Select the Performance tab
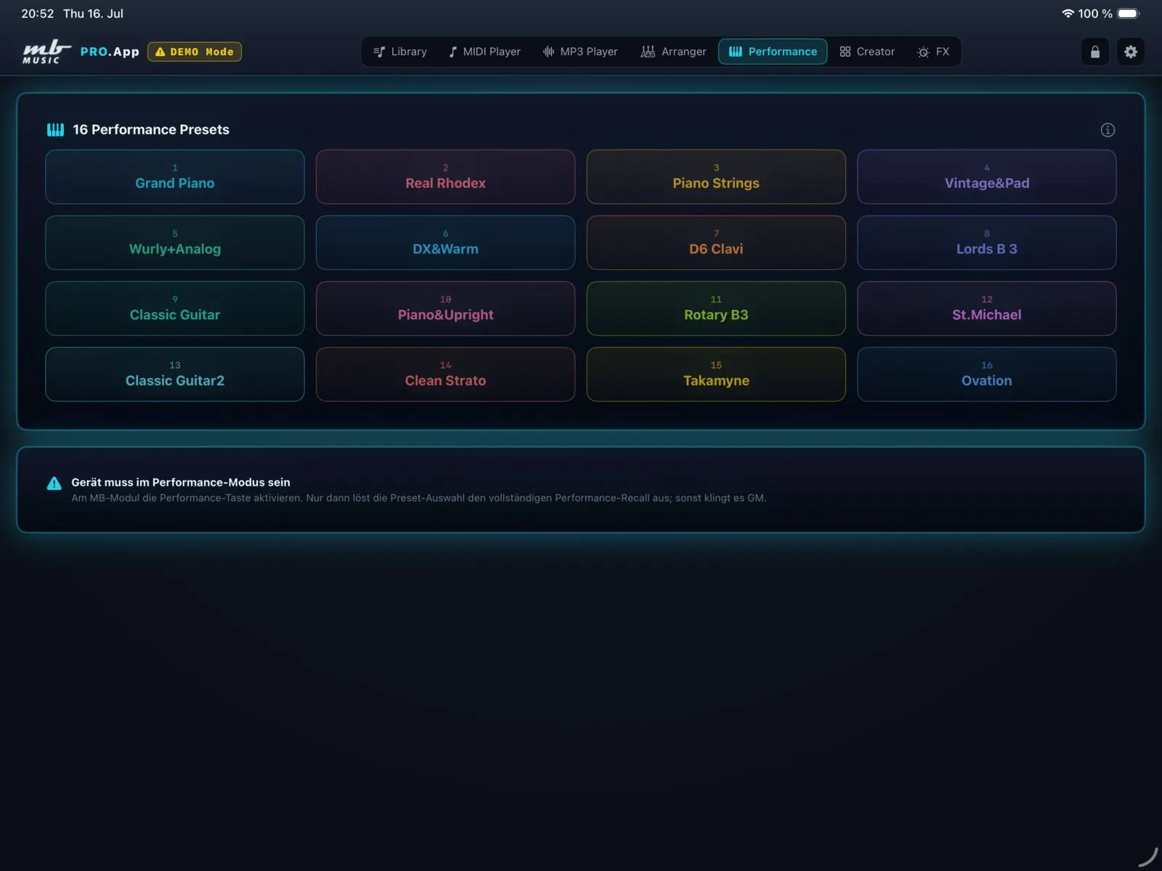The width and height of the screenshot is (1162, 871). [x=773, y=52]
